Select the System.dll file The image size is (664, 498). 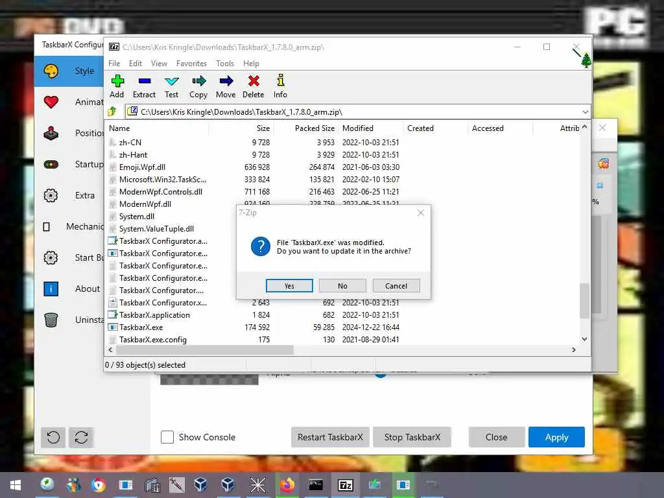[x=136, y=217]
